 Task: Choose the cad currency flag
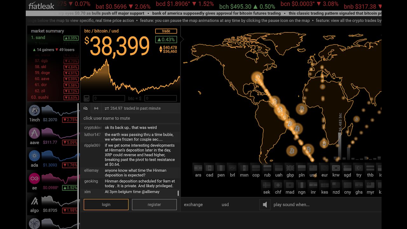pyautogui.click(x=210, y=168)
